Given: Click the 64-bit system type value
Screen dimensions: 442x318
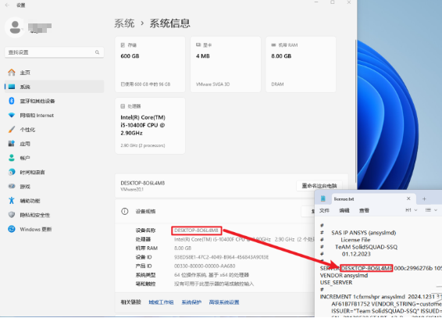Looking at the screenshot, I should click(x=212, y=275).
